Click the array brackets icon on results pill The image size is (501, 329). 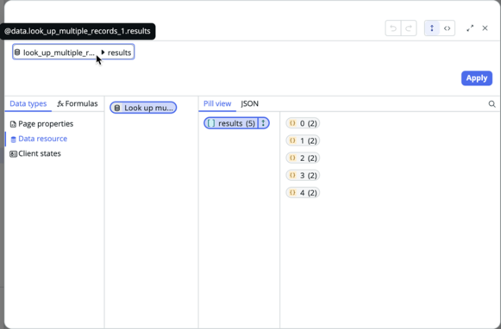click(x=211, y=123)
